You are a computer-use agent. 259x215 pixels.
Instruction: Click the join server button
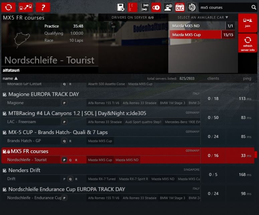click(x=247, y=23)
